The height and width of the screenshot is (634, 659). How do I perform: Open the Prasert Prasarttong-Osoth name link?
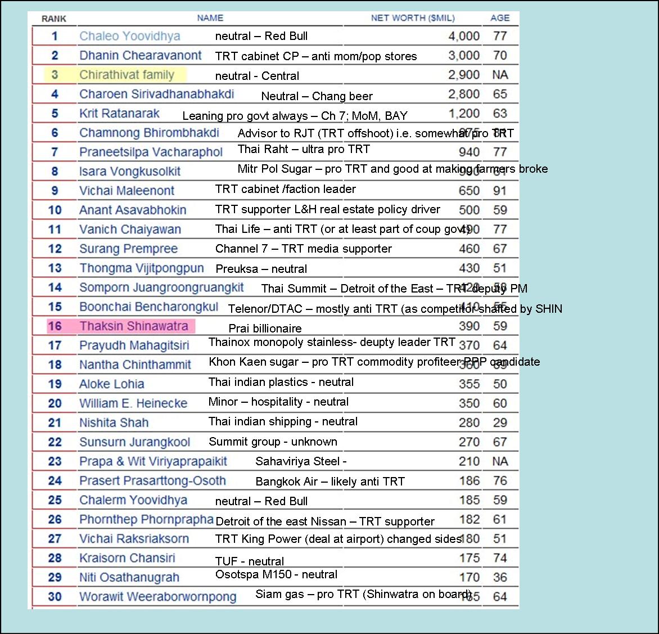[x=152, y=481]
